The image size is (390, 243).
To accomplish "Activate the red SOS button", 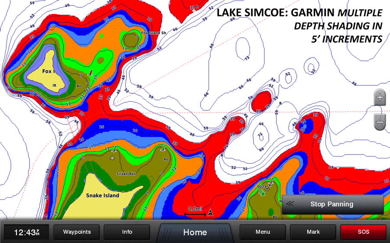I will click(x=363, y=232).
